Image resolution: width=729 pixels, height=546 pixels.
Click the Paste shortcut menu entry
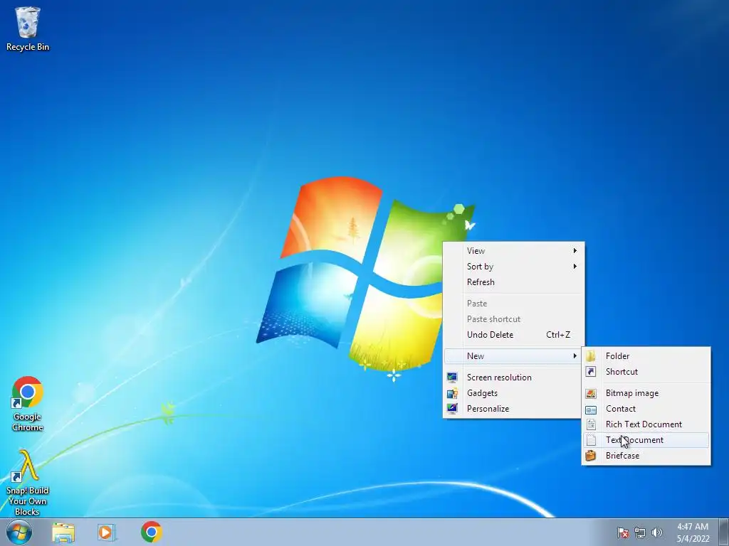tap(514, 319)
